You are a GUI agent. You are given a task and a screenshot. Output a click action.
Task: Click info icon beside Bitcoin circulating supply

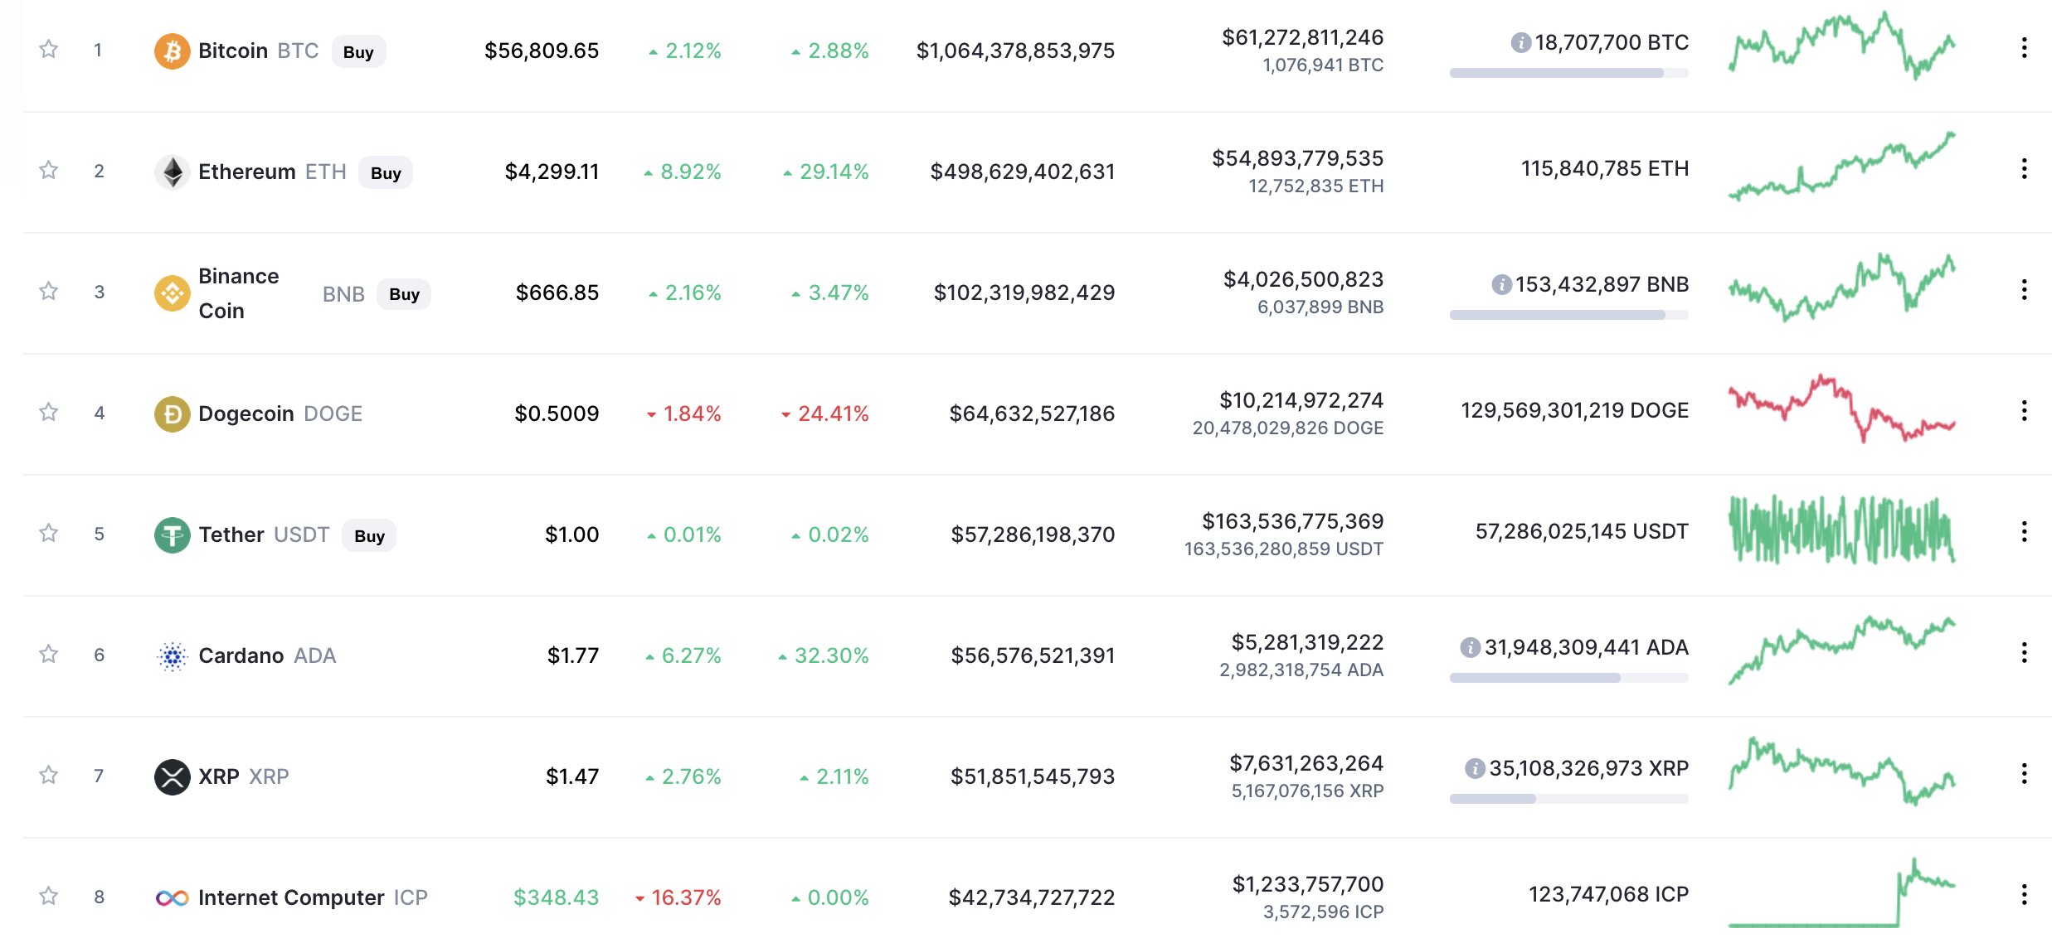coord(1520,42)
